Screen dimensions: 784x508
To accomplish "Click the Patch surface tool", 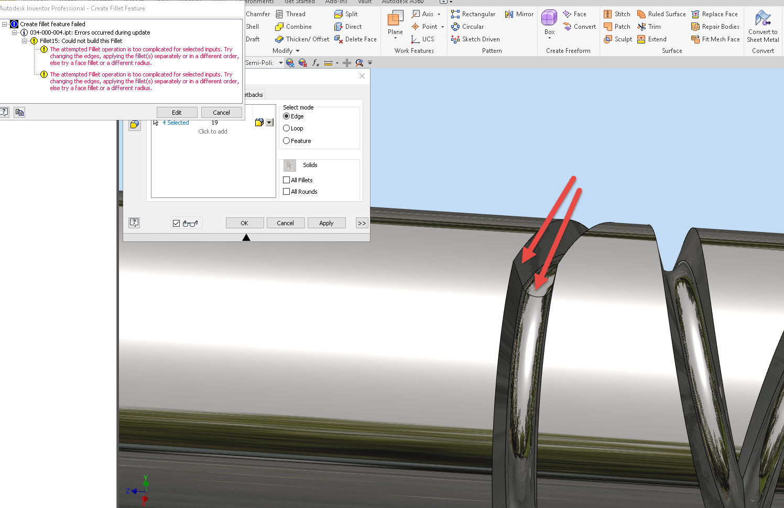I will [617, 27].
